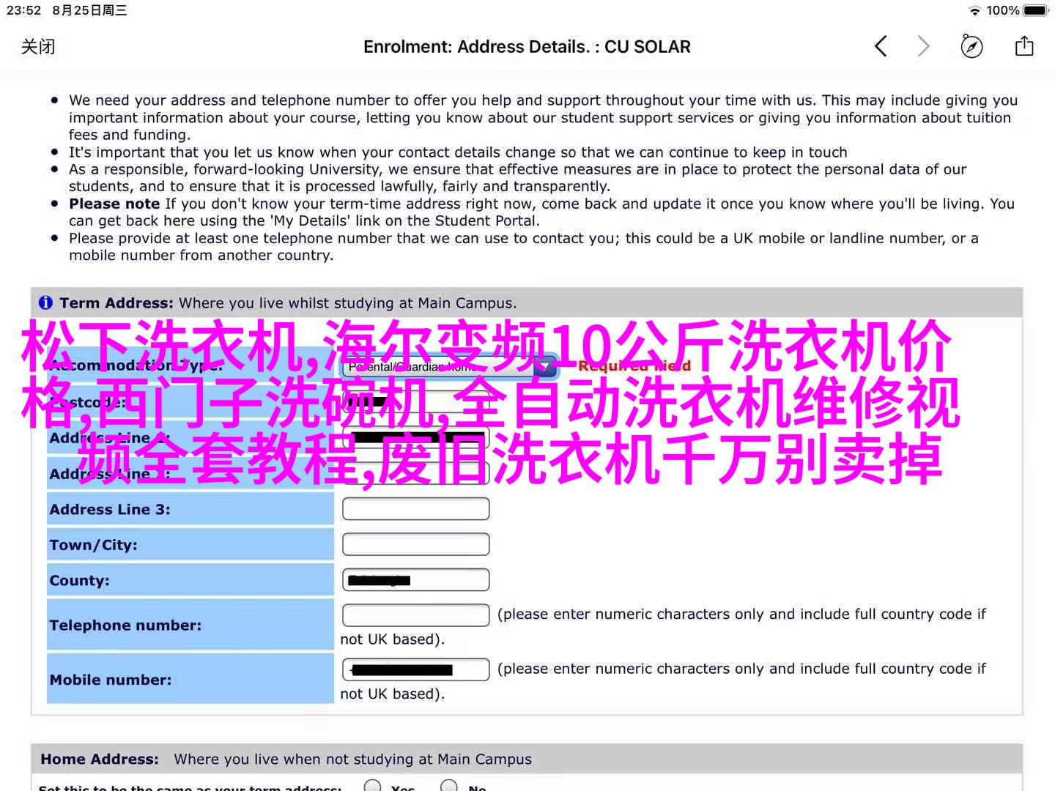The height and width of the screenshot is (791, 1055).
Task: Click the 'Address Line 3:' label
Action: click(110, 510)
